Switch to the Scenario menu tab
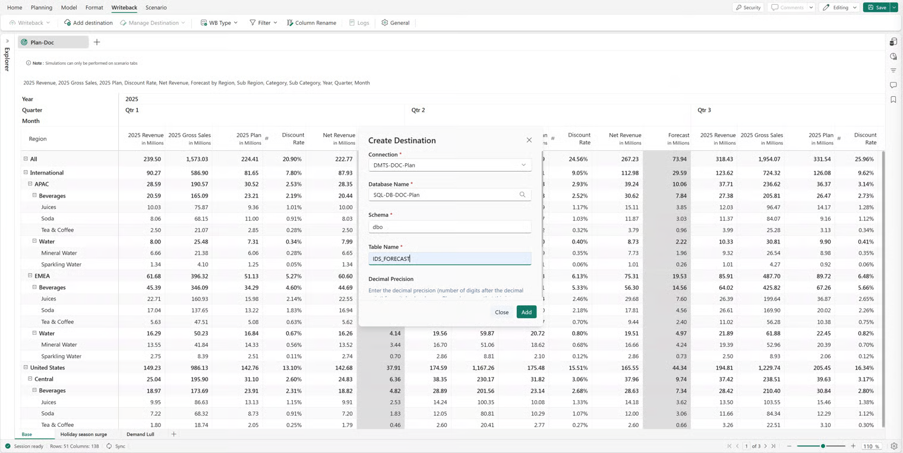903x453 pixels. (156, 8)
